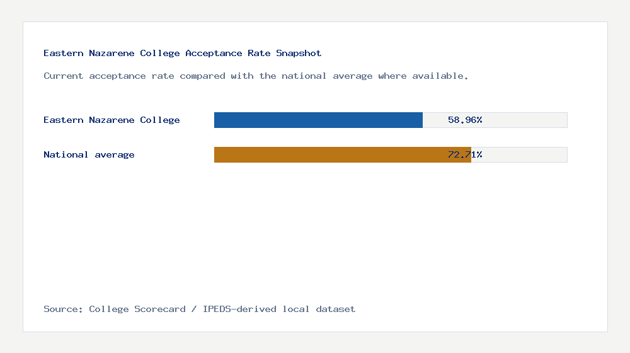Click the left end of the orange bar

point(217,154)
